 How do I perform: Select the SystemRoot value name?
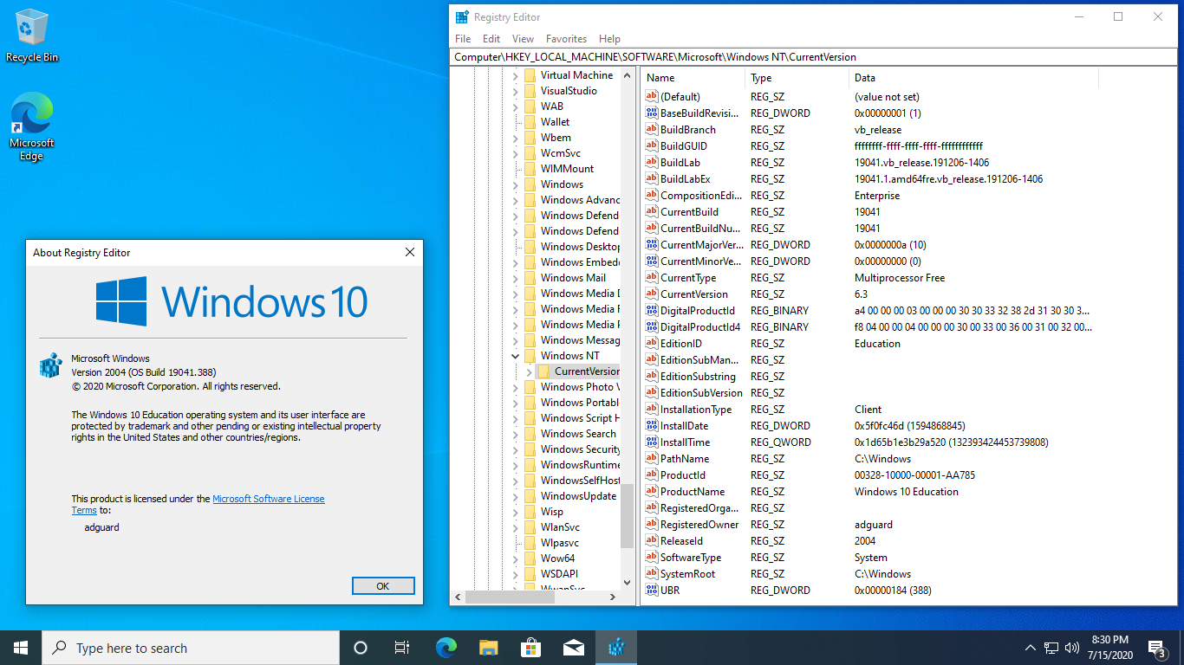[687, 574]
